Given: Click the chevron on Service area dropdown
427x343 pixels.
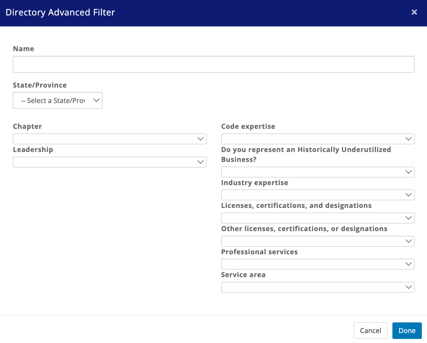Looking at the screenshot, I should coord(408,287).
